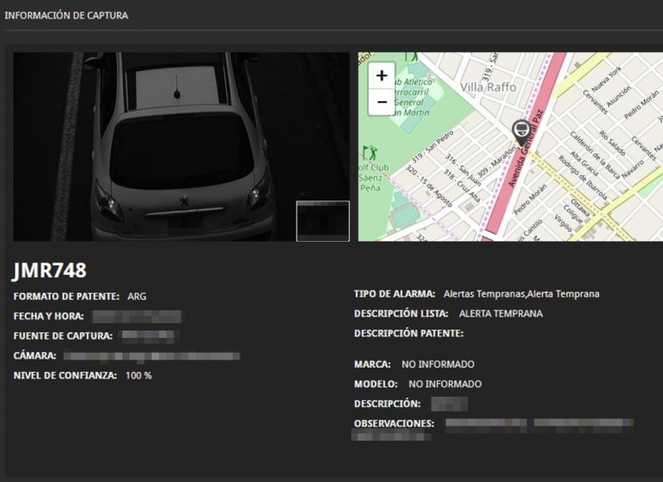Click the camera location marker on map
Image resolution: width=663 pixels, height=482 pixels.
(520, 133)
